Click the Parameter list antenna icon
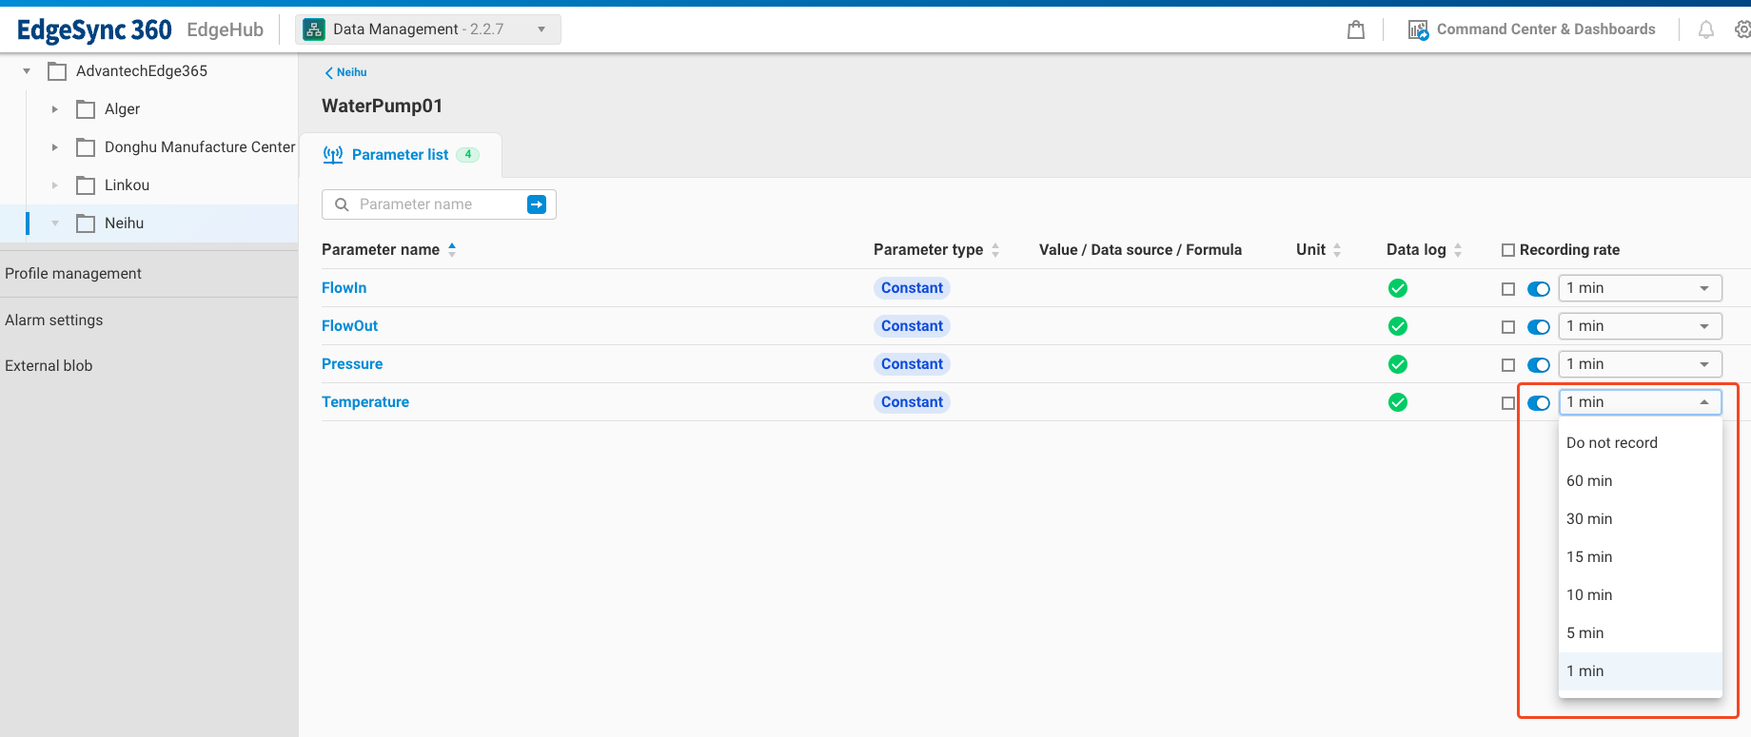This screenshot has height=737, width=1751. click(x=333, y=155)
